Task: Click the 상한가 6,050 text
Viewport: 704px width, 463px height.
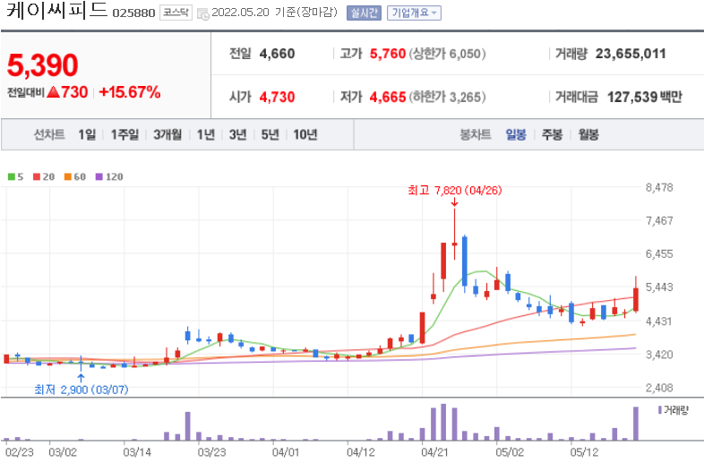Action: (x=447, y=54)
